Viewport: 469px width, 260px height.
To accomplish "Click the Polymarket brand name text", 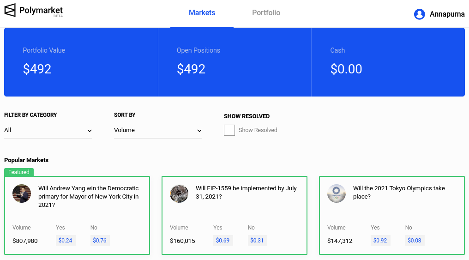I will click(x=41, y=10).
